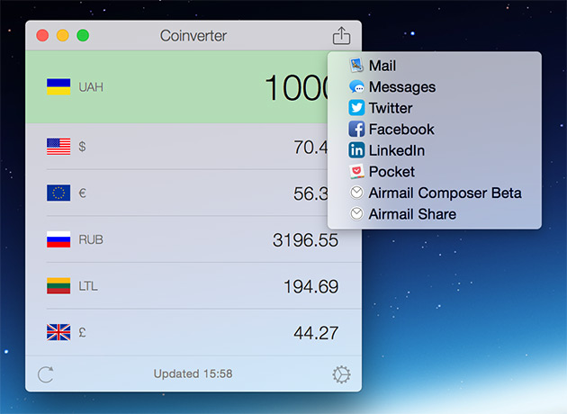This screenshot has width=567, height=414.
Task: Save to Pocket menu entry
Action: coord(435,171)
